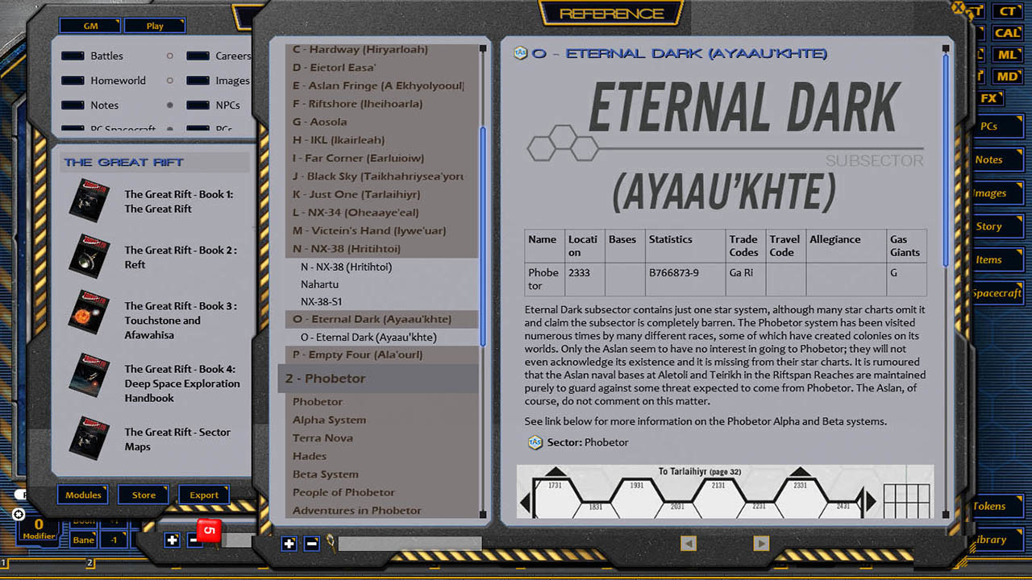Select the MD icon in the right toolbar

point(1007,77)
